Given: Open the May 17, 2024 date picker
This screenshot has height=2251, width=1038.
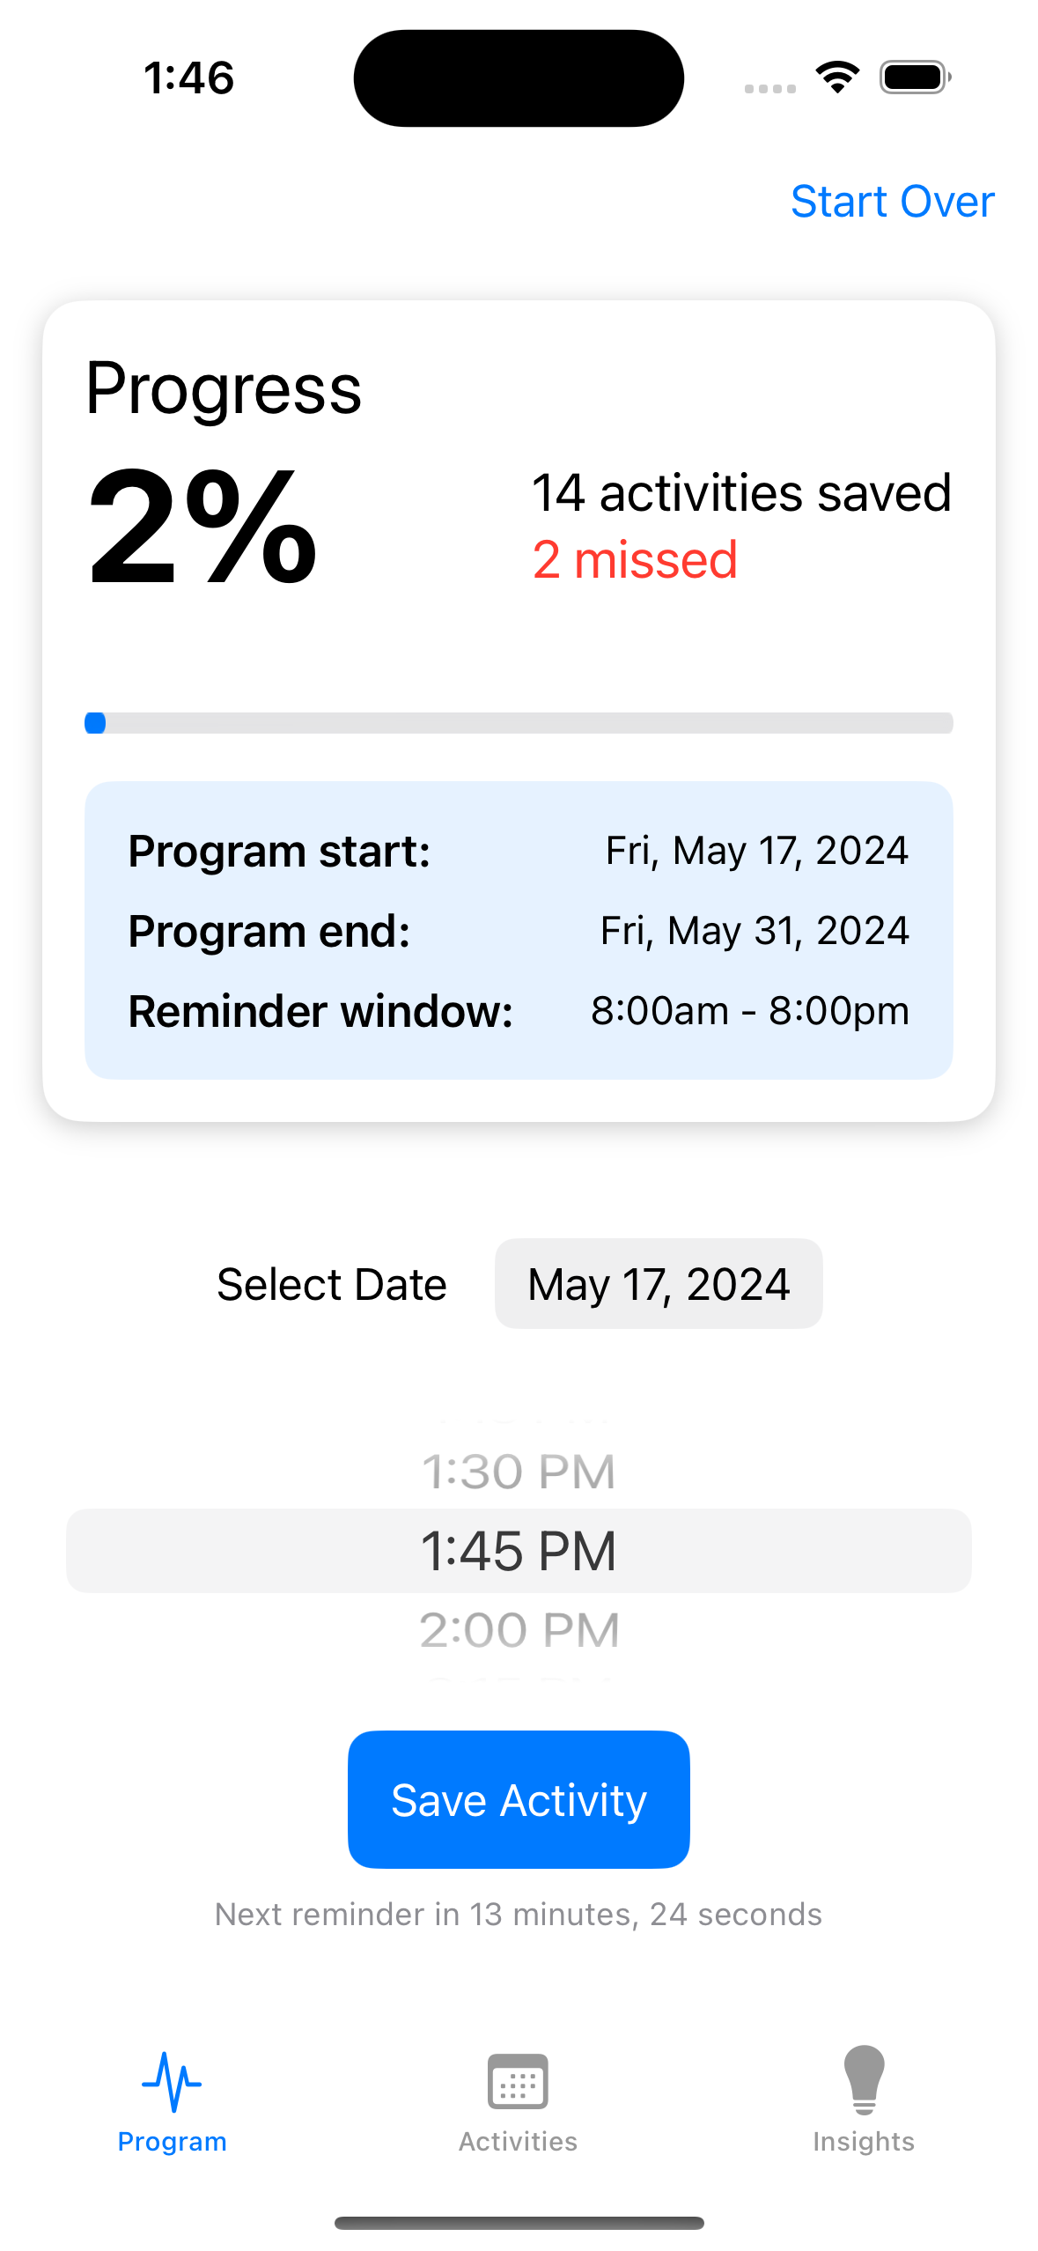Looking at the screenshot, I should coord(659,1283).
